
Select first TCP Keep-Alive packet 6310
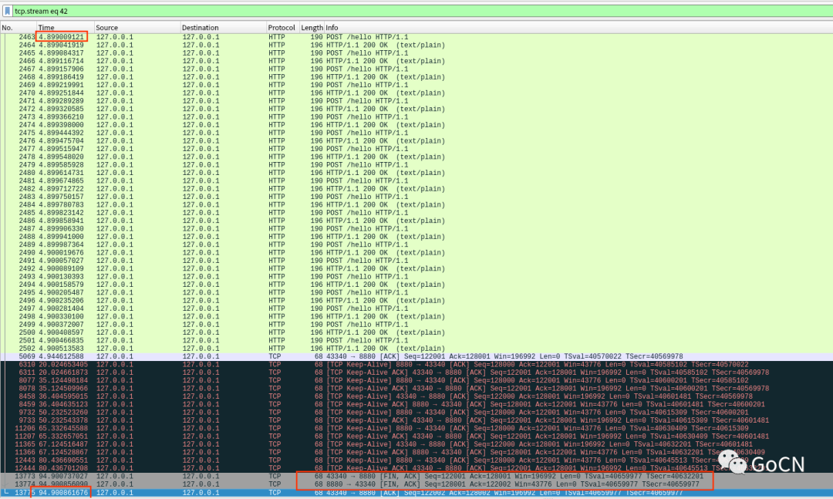pos(386,364)
